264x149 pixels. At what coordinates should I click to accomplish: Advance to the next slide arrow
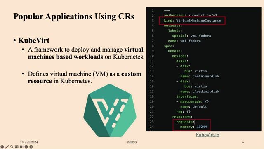pos(31,147)
